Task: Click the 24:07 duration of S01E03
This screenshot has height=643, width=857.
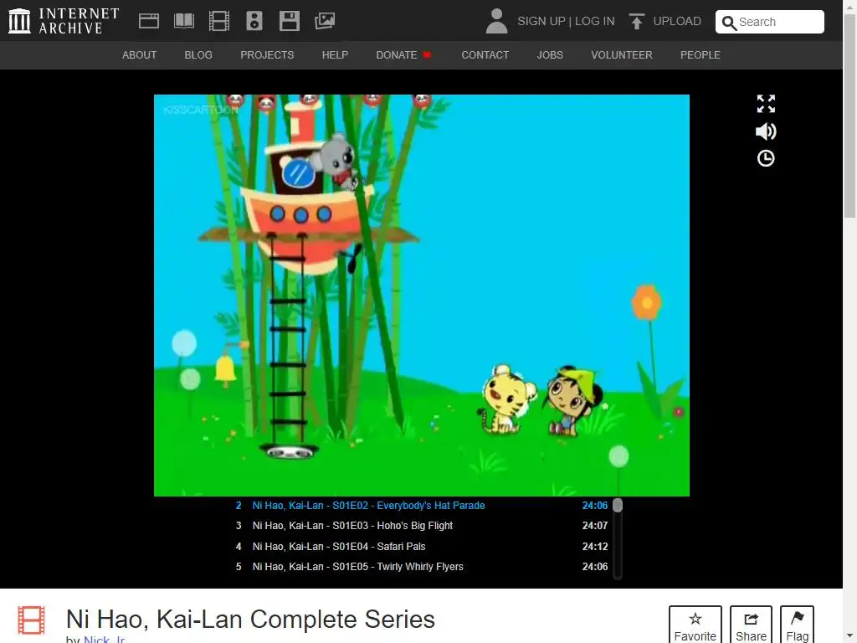Action: coord(595,526)
